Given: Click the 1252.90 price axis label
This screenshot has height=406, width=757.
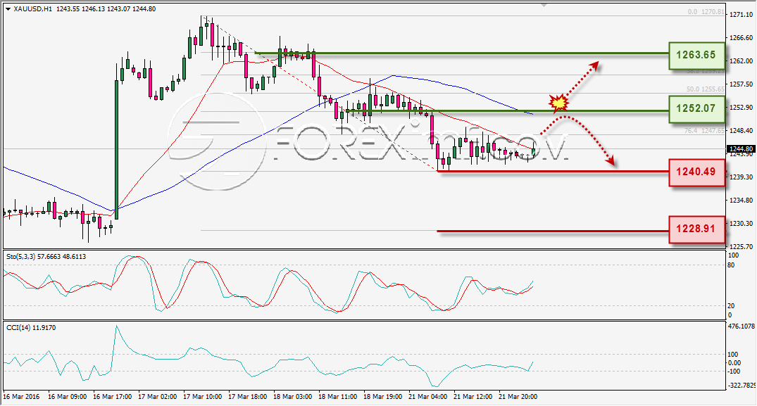Looking at the screenshot, I should 741,107.
